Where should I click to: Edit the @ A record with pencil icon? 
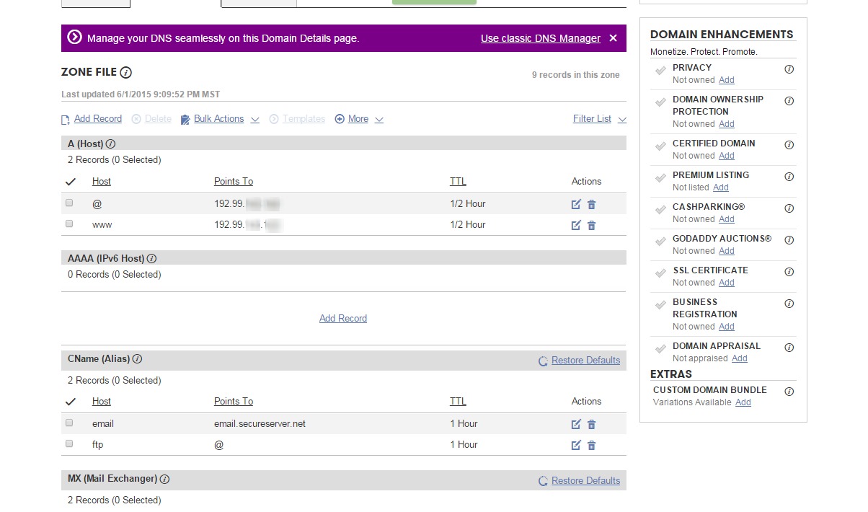click(x=575, y=204)
